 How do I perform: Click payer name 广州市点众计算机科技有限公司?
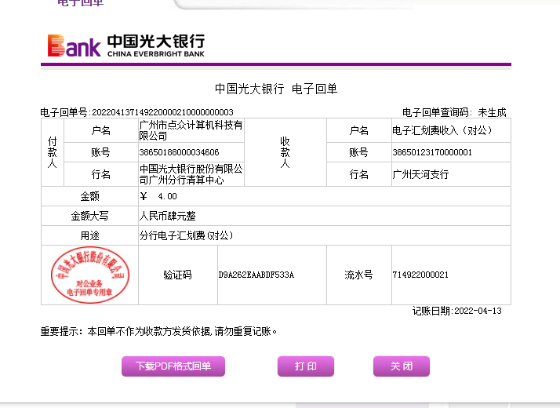(x=191, y=130)
